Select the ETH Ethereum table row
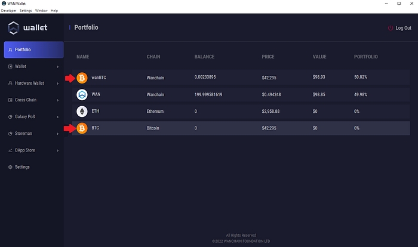Viewport: 418px width, 247px height. click(x=239, y=111)
